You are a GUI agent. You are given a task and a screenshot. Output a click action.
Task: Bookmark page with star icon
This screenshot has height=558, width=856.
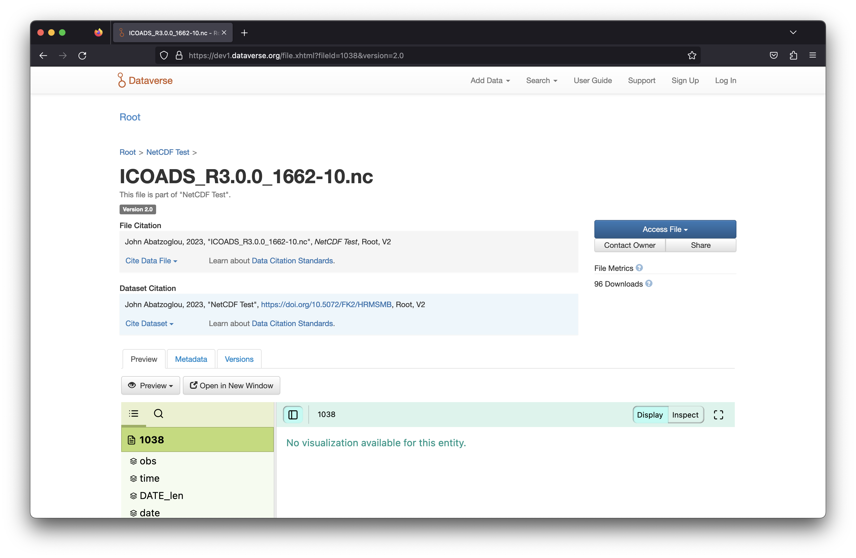(692, 55)
